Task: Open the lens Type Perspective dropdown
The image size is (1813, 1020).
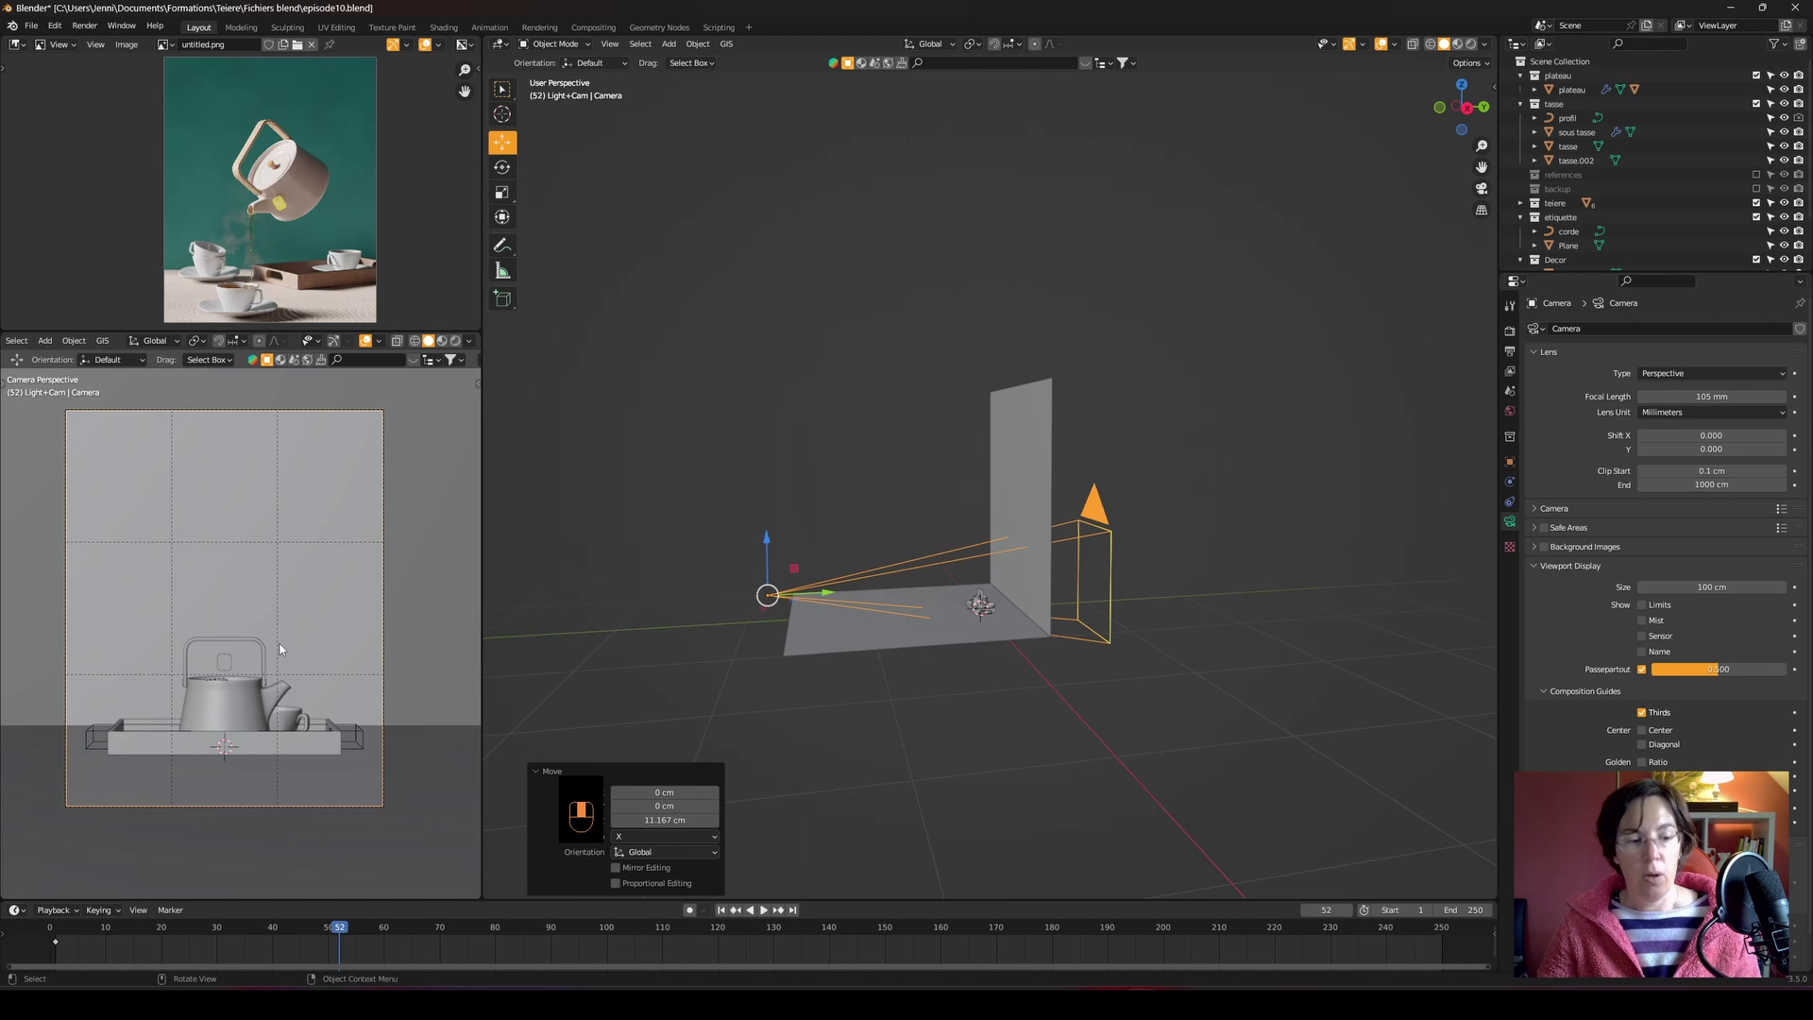Action: 1712,373
